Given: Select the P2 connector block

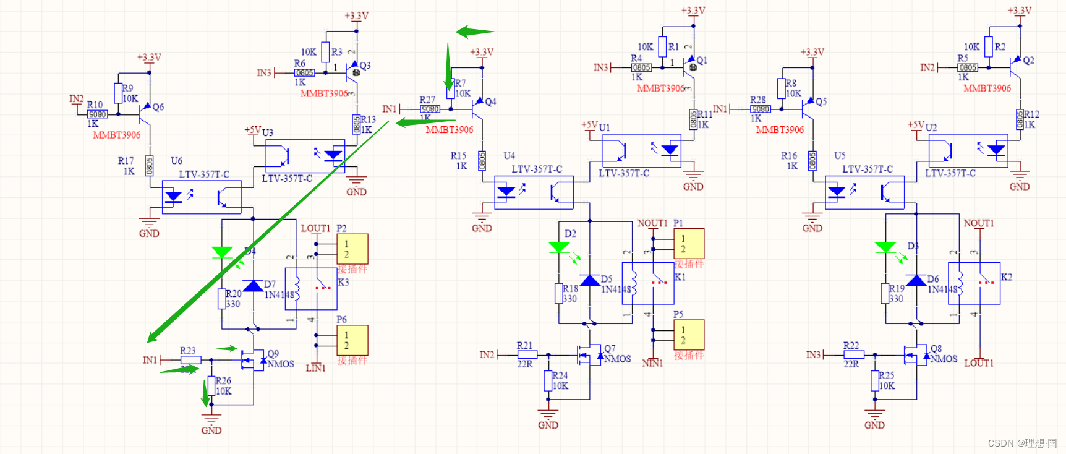Looking at the screenshot, I should [x=352, y=249].
